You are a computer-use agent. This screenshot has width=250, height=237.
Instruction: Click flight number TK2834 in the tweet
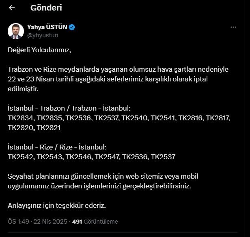(20, 118)
